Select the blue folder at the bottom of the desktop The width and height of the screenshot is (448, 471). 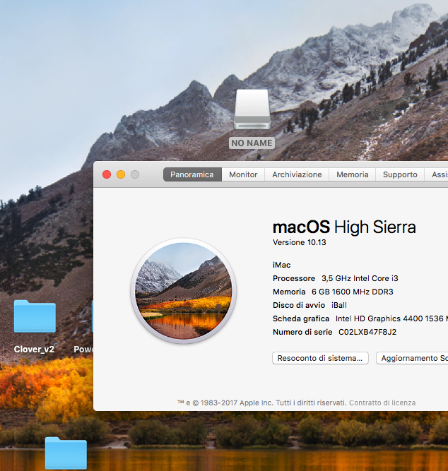66,453
